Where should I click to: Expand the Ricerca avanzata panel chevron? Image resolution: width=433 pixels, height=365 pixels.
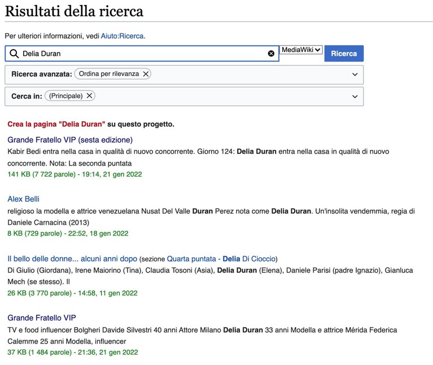(x=355, y=74)
